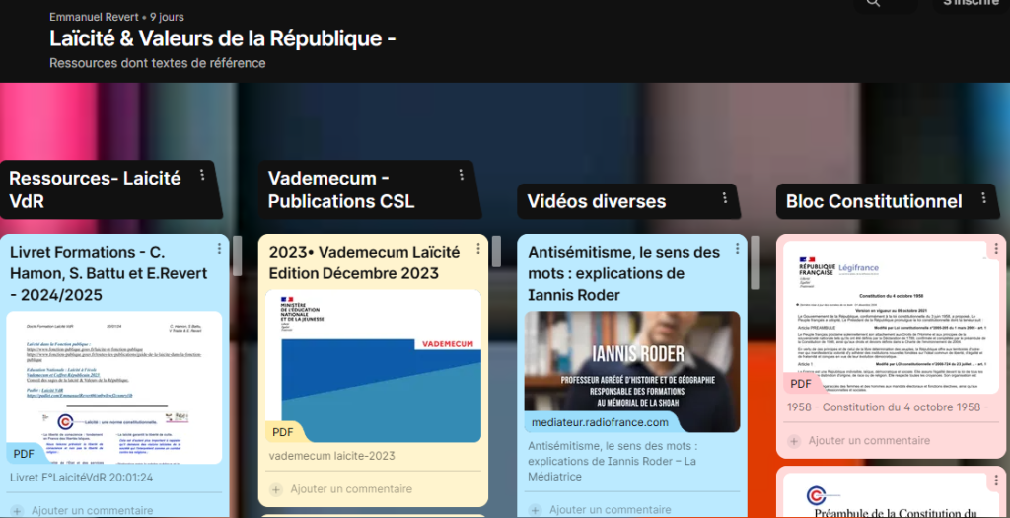Open three-dot menu of Vidéos diverses column
The width and height of the screenshot is (1010, 518).
(x=725, y=197)
